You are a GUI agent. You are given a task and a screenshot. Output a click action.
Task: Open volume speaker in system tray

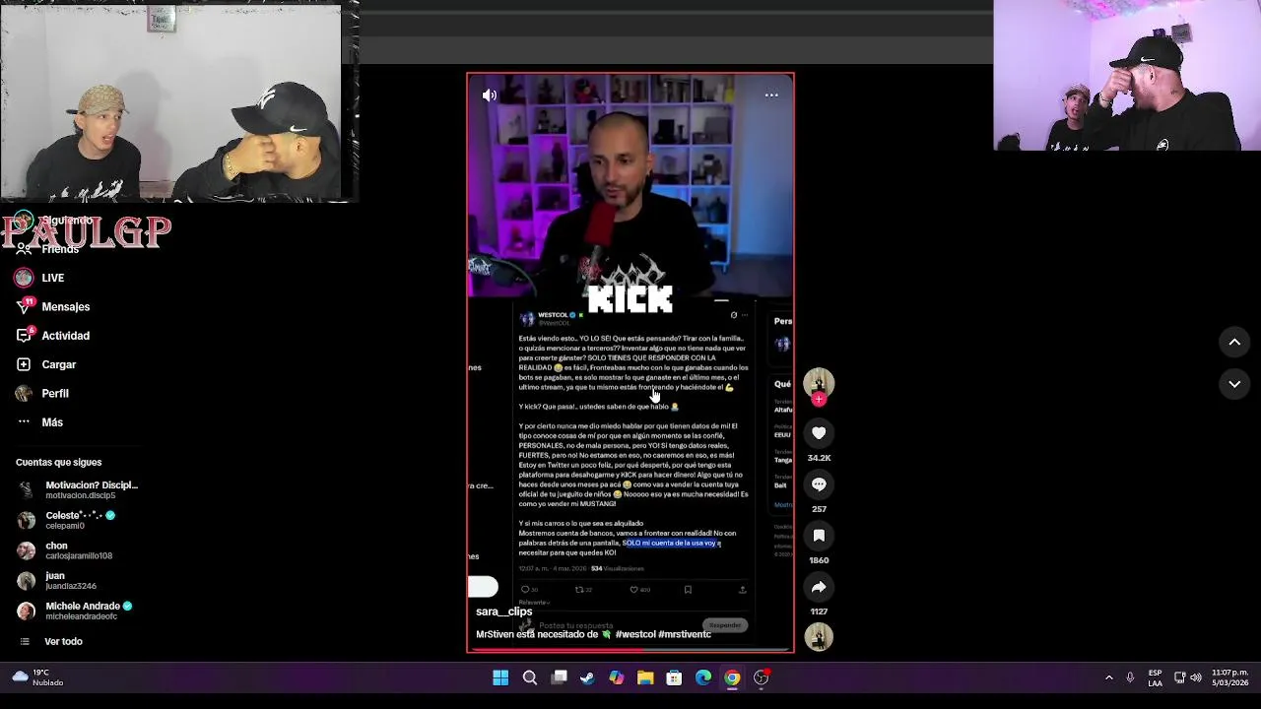click(1196, 677)
